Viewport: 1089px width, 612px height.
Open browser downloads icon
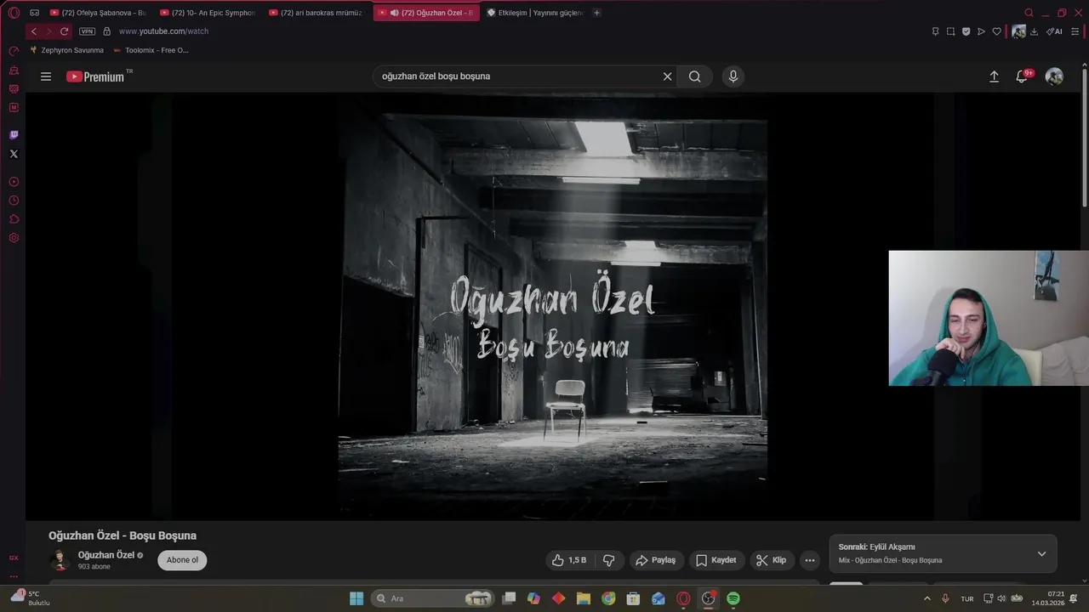tap(1034, 31)
